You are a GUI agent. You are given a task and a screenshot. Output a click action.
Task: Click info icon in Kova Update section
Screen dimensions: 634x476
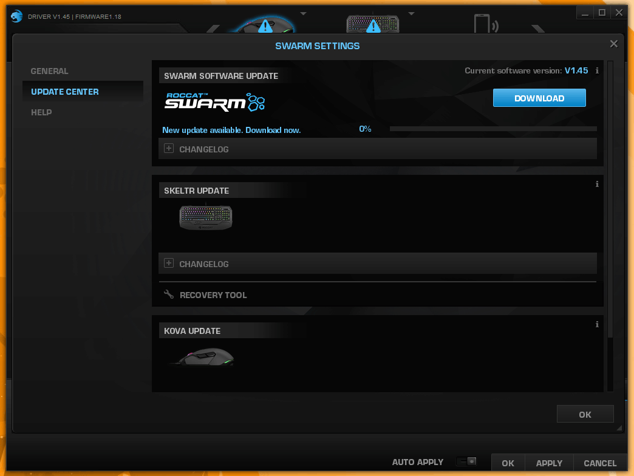pyautogui.click(x=597, y=324)
